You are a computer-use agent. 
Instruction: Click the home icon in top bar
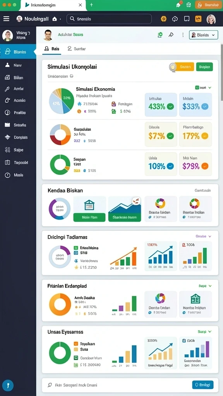tap(54, 19)
